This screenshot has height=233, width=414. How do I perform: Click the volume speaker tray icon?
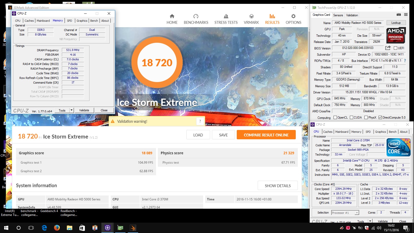pyautogui.click(x=379, y=228)
